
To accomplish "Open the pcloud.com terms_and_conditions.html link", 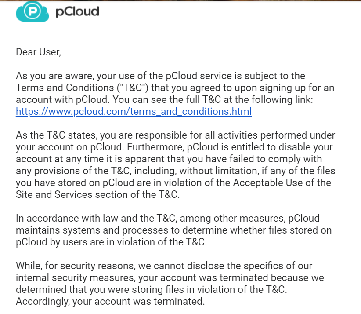I will click(134, 112).
